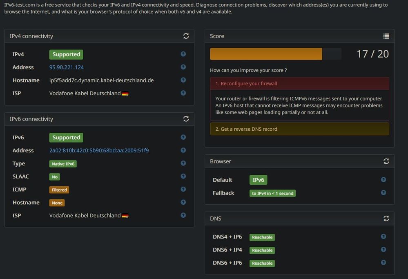
Task: Refresh the IPv6 connectivity panel
Action: point(186,119)
